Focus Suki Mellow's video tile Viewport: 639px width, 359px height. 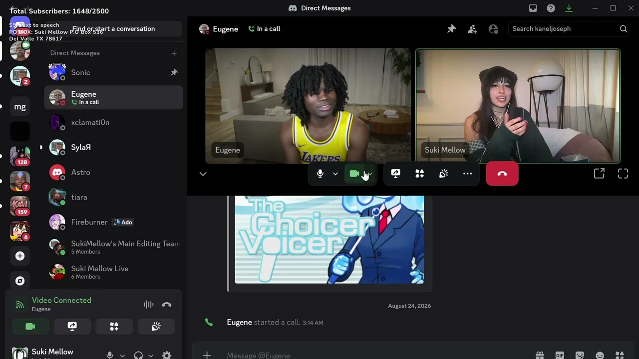[518, 106]
